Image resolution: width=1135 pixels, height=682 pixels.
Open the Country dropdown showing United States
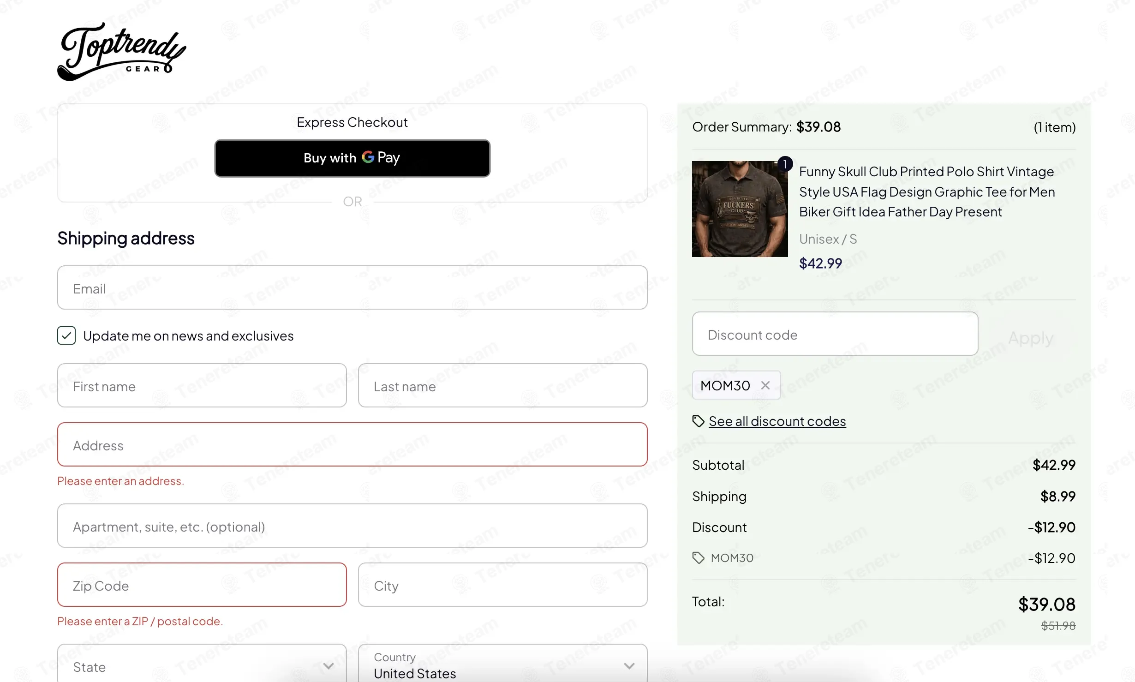[503, 663]
